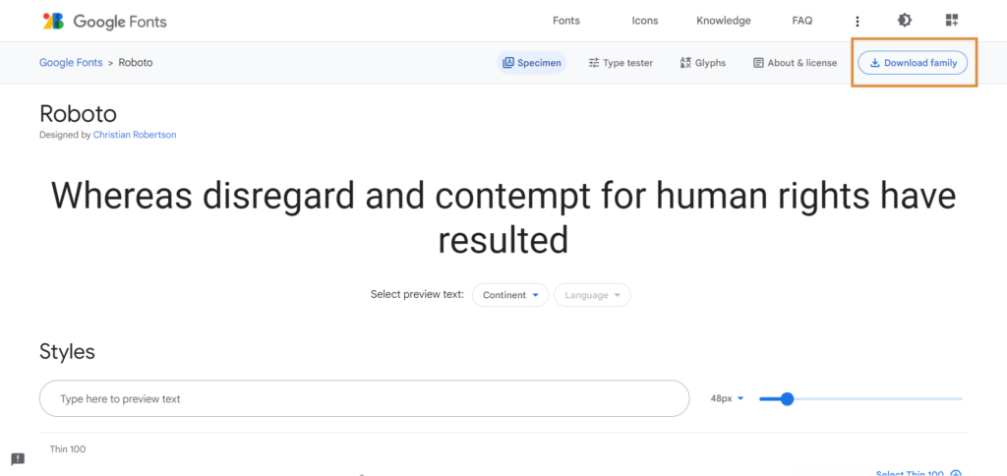Viewport: 1007px width, 476px height.
Task: Click the preview text input field
Action: 364,398
